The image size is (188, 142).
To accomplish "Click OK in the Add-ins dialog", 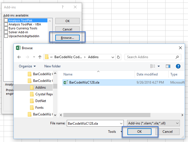I will pyautogui.click(x=67, y=21).
